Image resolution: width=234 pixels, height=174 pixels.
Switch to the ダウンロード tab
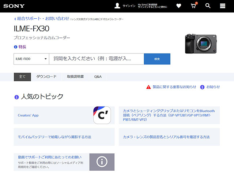click(x=46, y=77)
